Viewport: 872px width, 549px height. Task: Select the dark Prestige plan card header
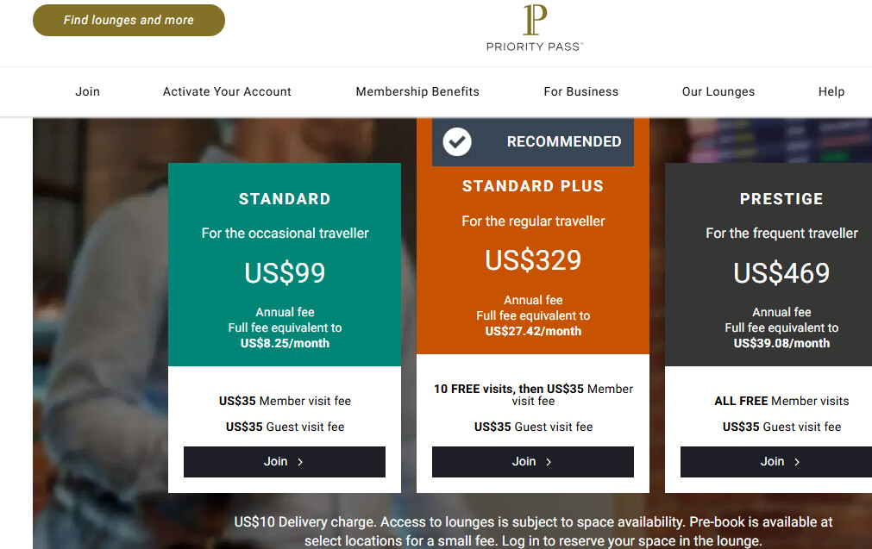[781, 199]
